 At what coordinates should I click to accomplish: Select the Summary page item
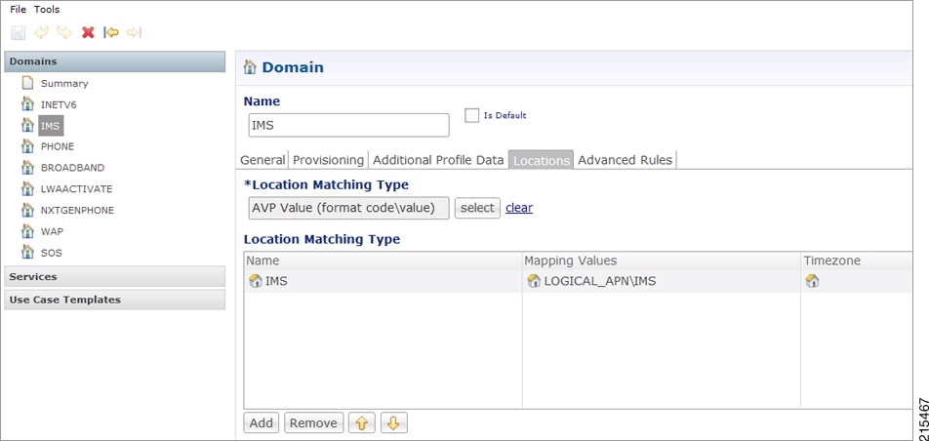pyautogui.click(x=64, y=84)
